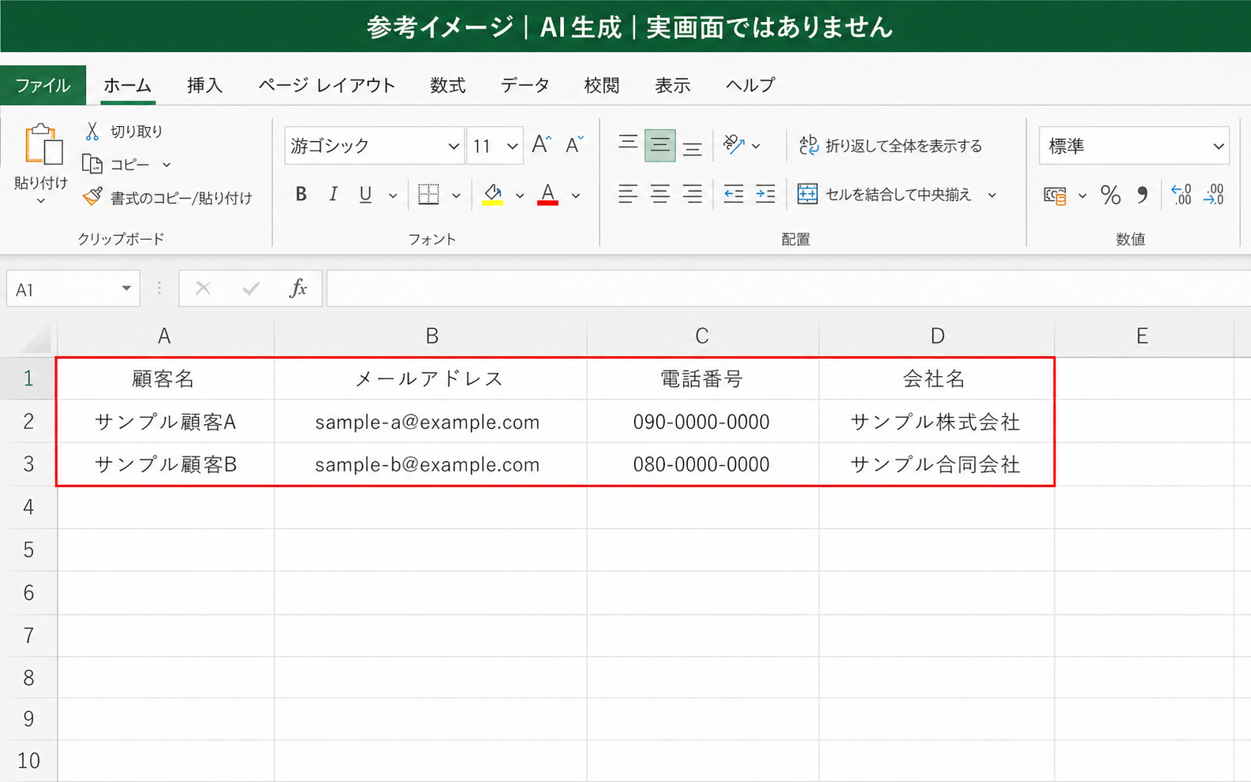Toggle middle vertical alignment

660,145
